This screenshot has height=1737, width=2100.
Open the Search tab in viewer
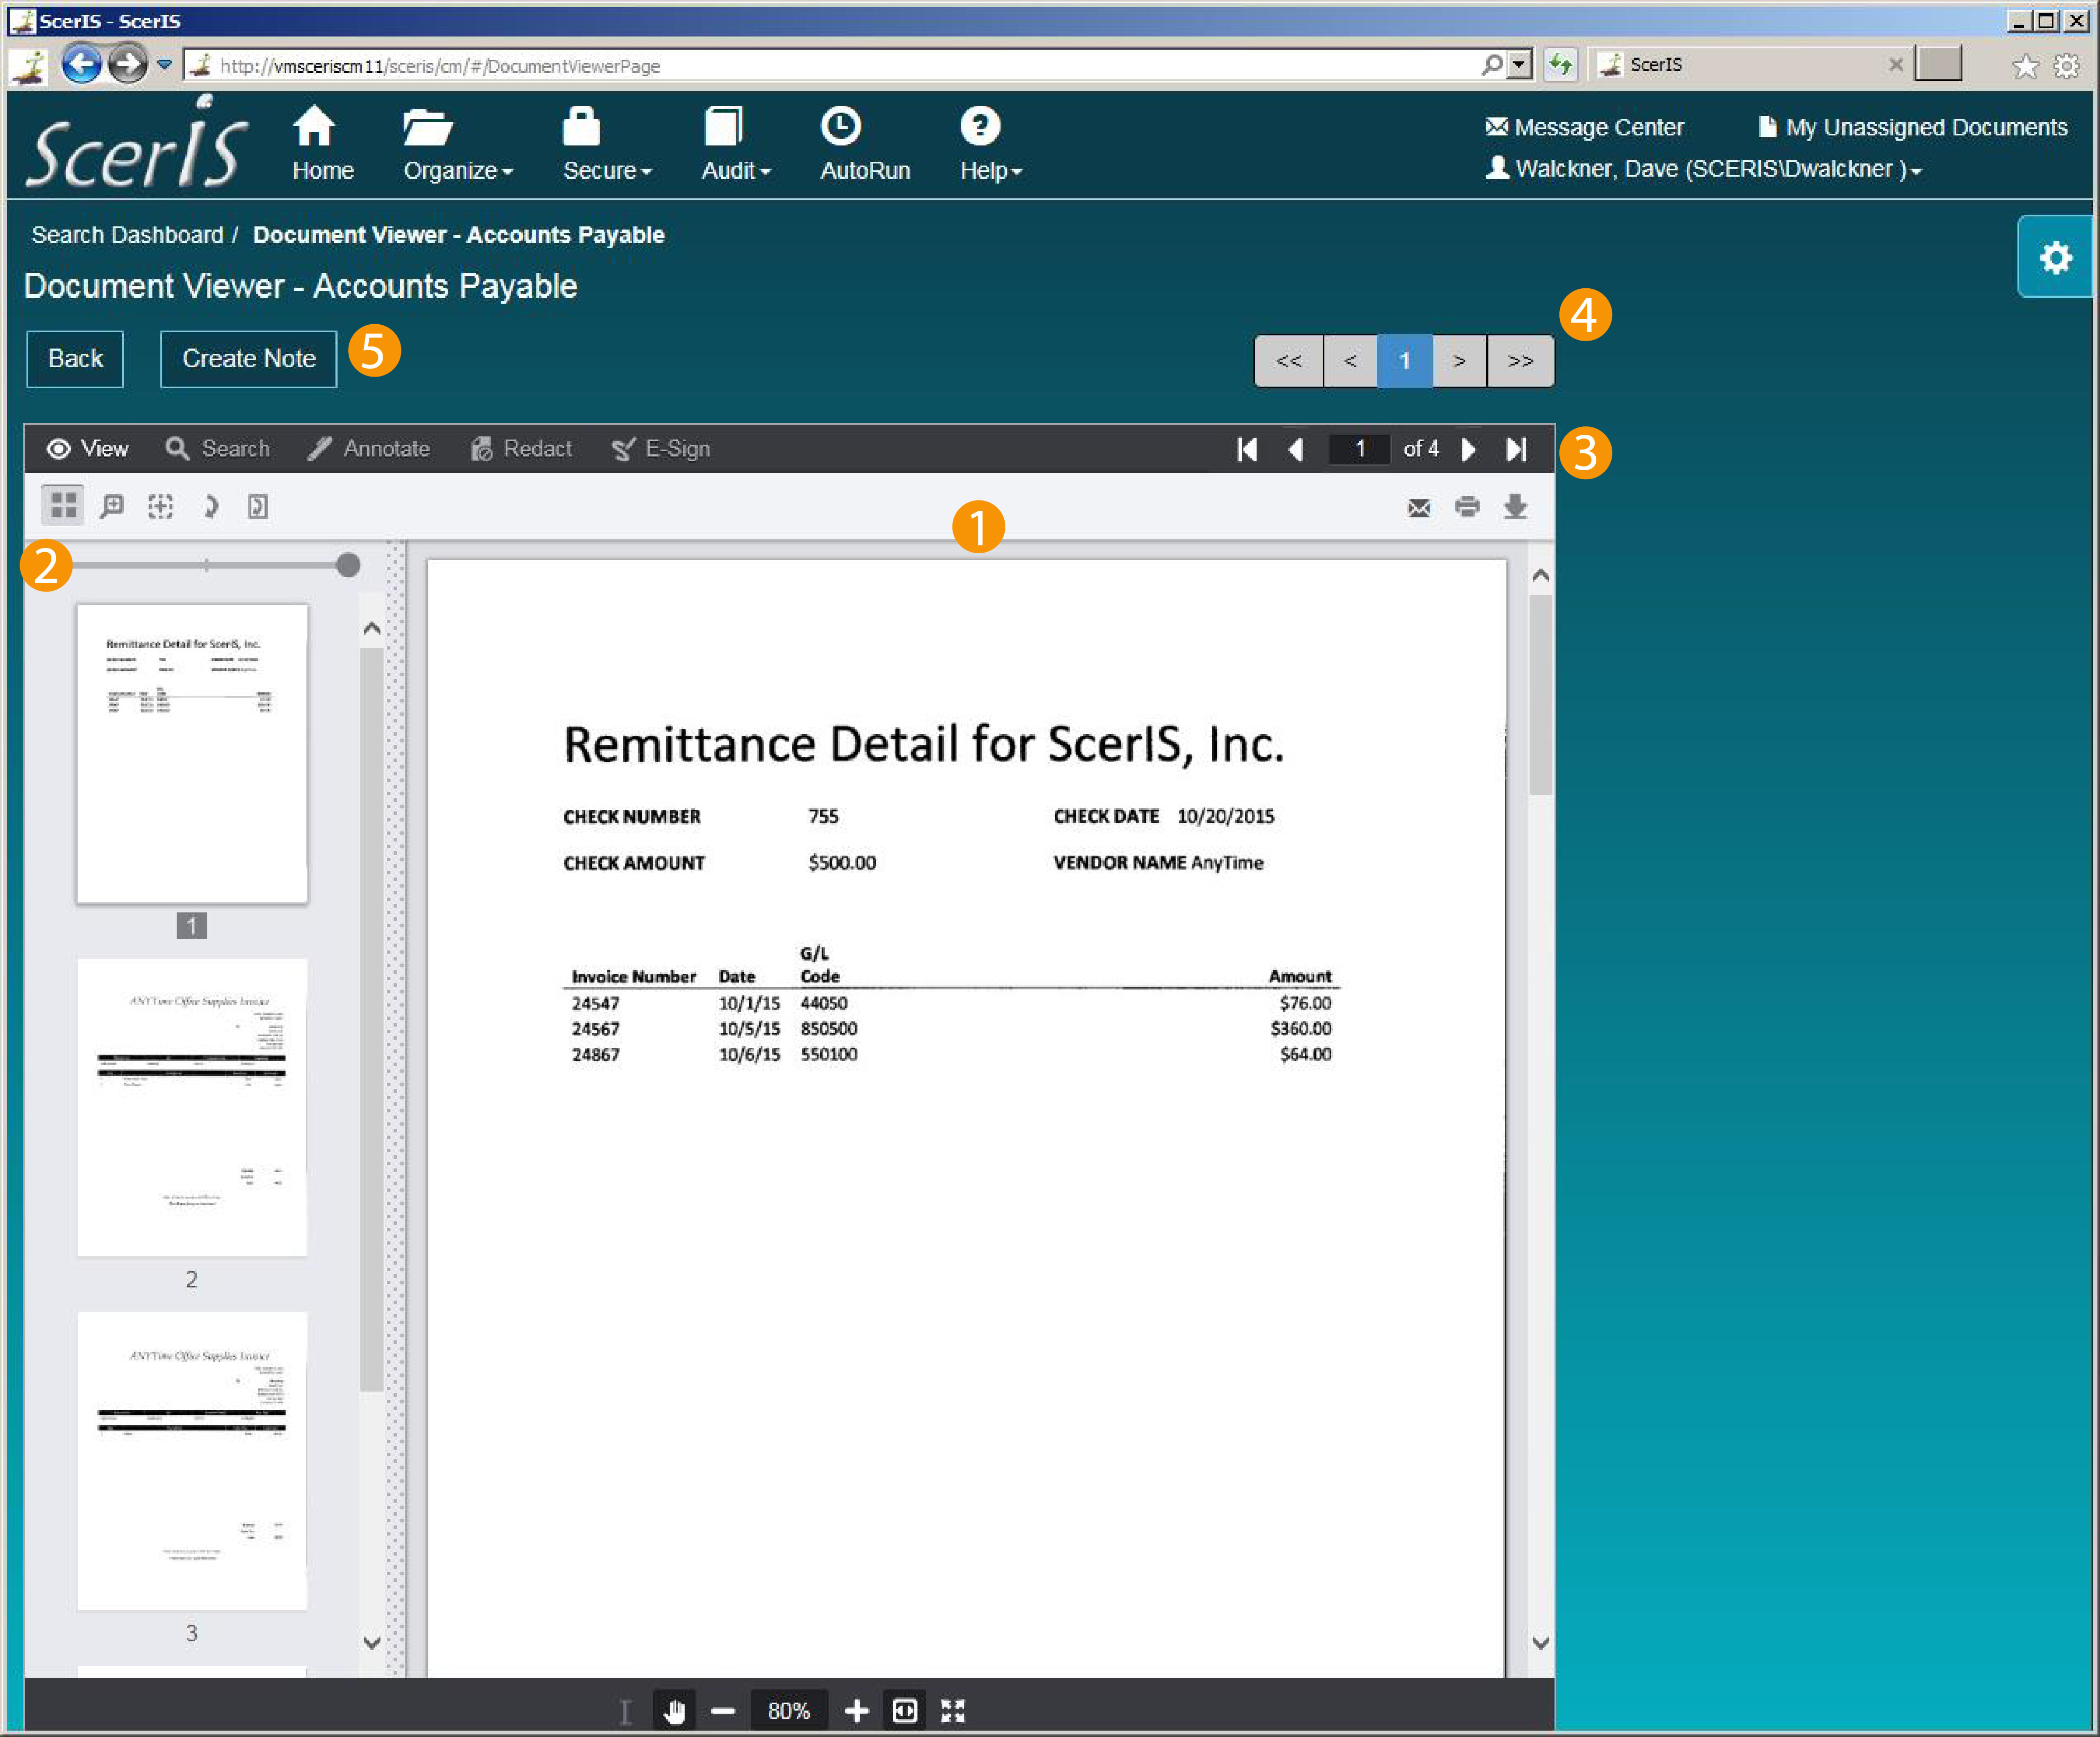point(218,449)
